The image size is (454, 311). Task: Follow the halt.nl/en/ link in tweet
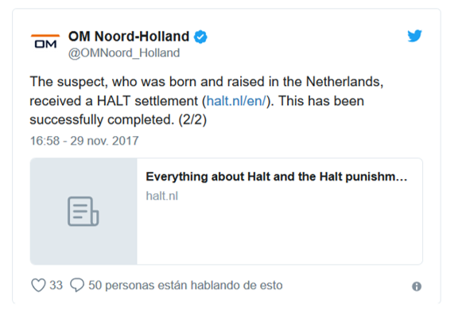(236, 101)
